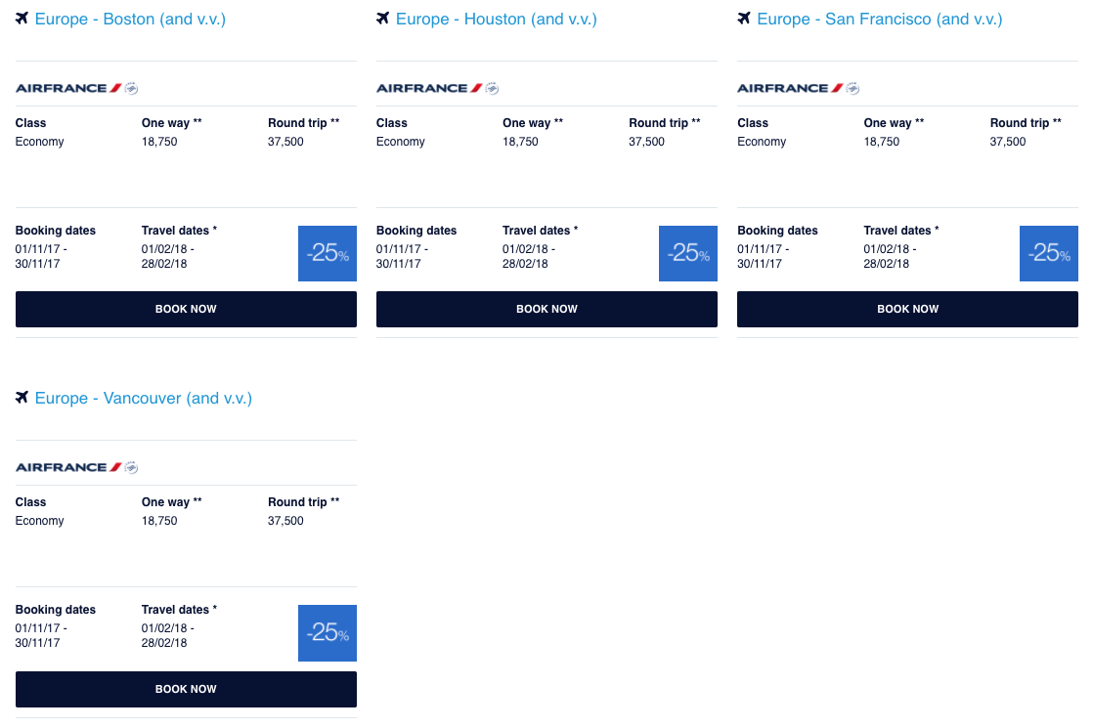Screen dimensions: 1093x728
Task: Click the Class heading in Boston card
Action: 30,122
